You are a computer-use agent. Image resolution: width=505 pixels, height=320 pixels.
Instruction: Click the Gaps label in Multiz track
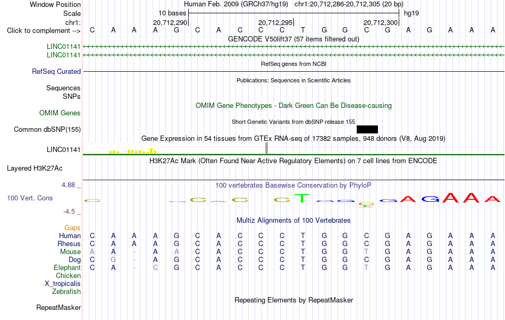[72, 228]
